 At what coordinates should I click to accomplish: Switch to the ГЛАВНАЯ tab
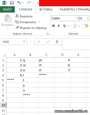tap(26, 10)
